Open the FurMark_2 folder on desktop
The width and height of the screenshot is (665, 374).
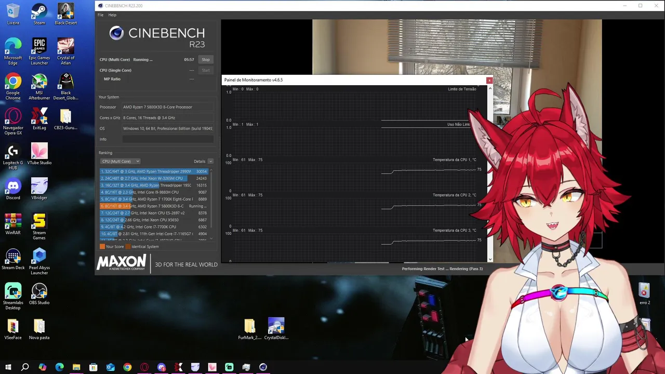tap(249, 329)
